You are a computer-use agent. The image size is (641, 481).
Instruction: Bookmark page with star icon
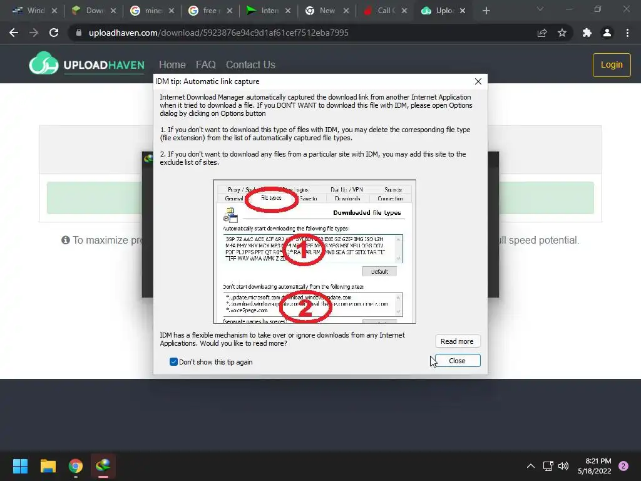(562, 33)
